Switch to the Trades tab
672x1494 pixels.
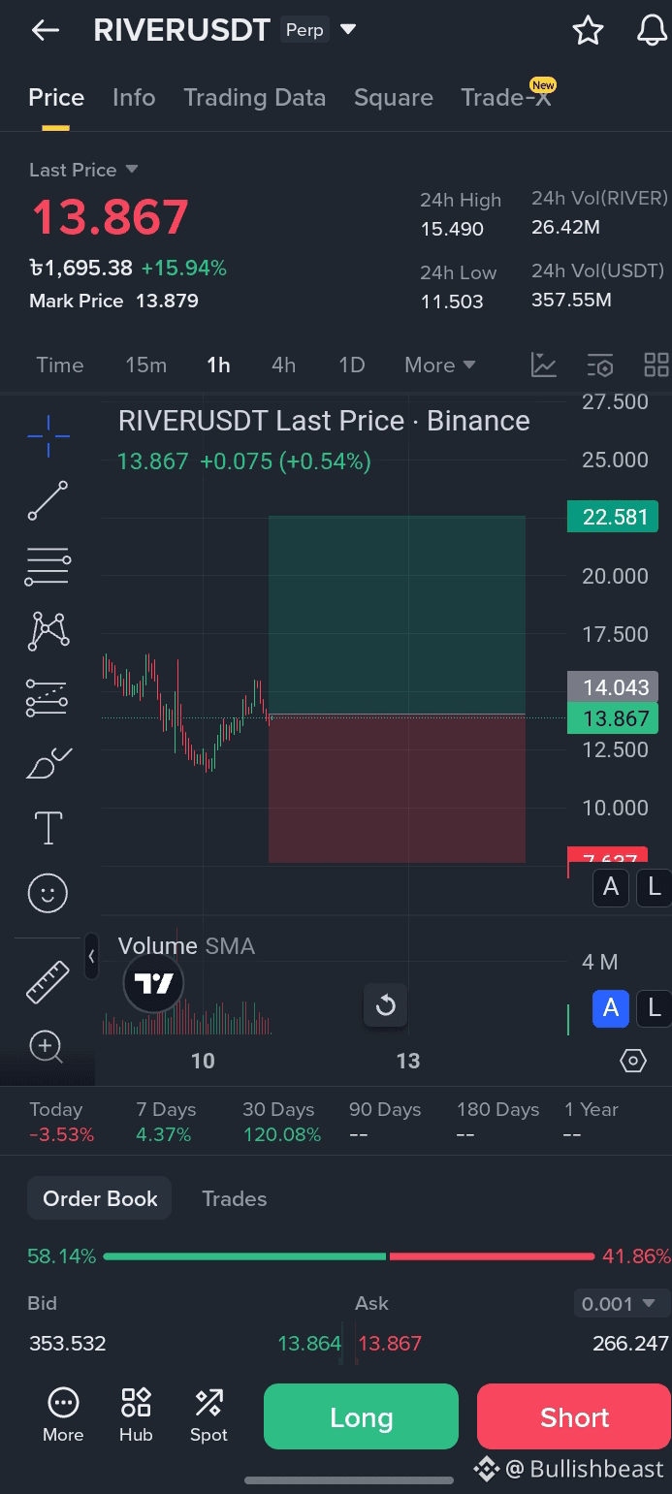234,1198
